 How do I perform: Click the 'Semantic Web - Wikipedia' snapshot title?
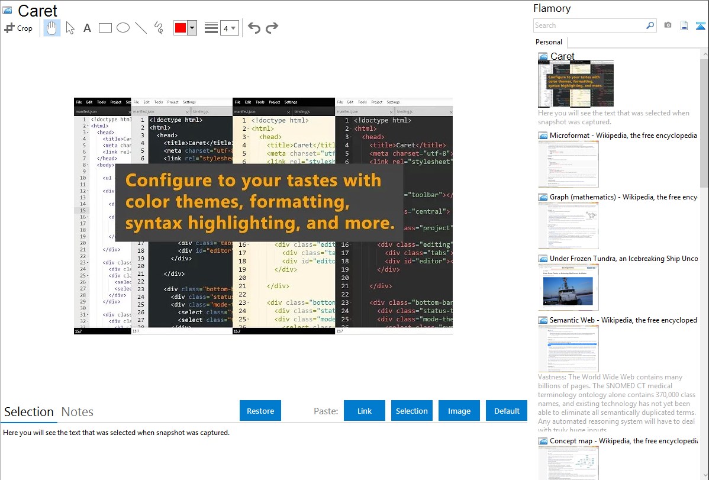click(x=623, y=320)
